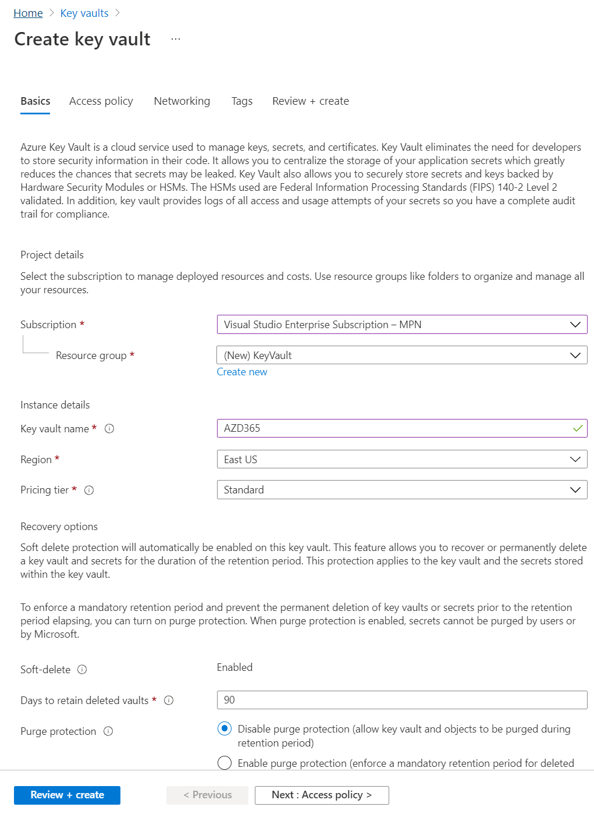View the Purge protection info tooltip

coord(108,731)
